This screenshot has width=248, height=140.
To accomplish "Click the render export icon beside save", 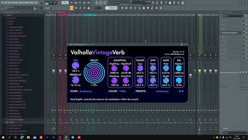I will 174,3.
